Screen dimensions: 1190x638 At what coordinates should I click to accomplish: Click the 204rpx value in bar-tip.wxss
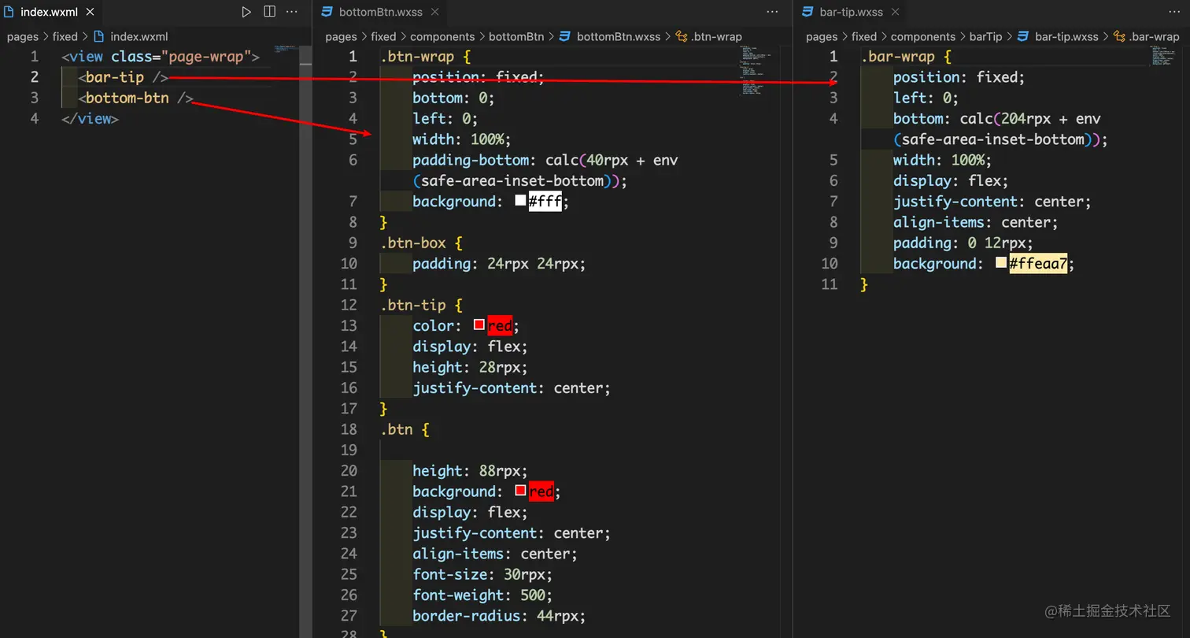tap(1026, 119)
